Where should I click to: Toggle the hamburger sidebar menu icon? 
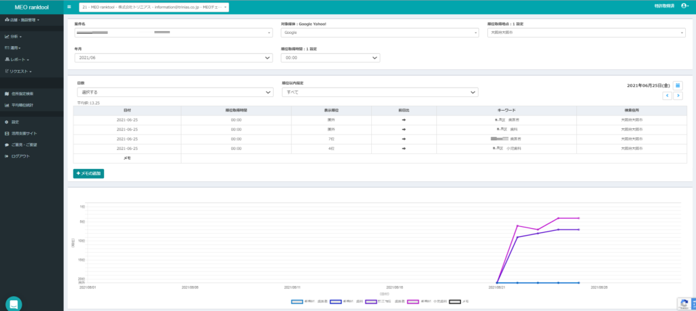69,7
